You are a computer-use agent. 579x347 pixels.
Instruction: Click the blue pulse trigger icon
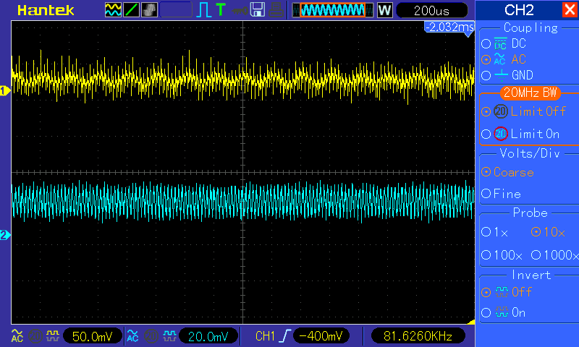tap(203, 10)
